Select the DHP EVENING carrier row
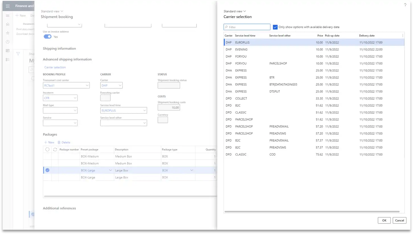Viewport: 413px width, 234px height. pyautogui.click(x=314, y=49)
